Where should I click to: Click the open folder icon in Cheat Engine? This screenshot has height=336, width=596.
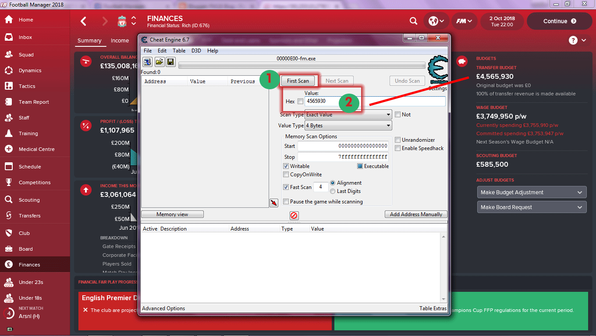[x=159, y=62]
